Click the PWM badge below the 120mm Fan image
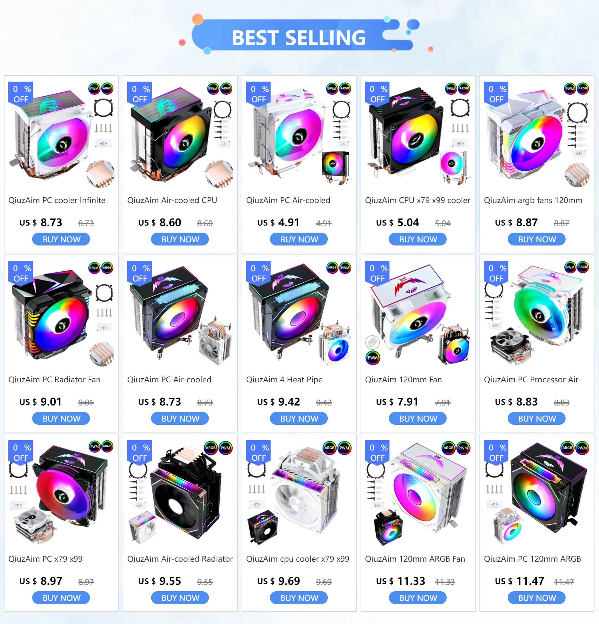This screenshot has width=599, height=624. (373, 358)
